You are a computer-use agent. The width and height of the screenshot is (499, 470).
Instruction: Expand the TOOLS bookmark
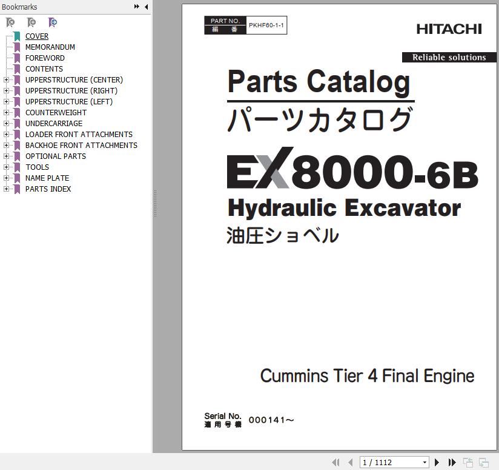pyautogui.click(x=6, y=167)
